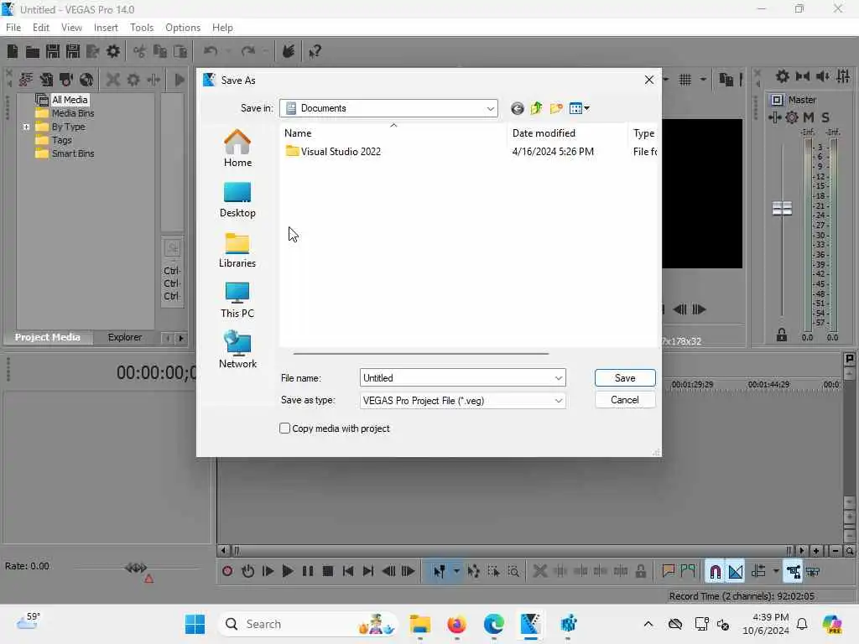
Task: Open Microsoft Edge from the taskbar
Action: [x=493, y=624]
